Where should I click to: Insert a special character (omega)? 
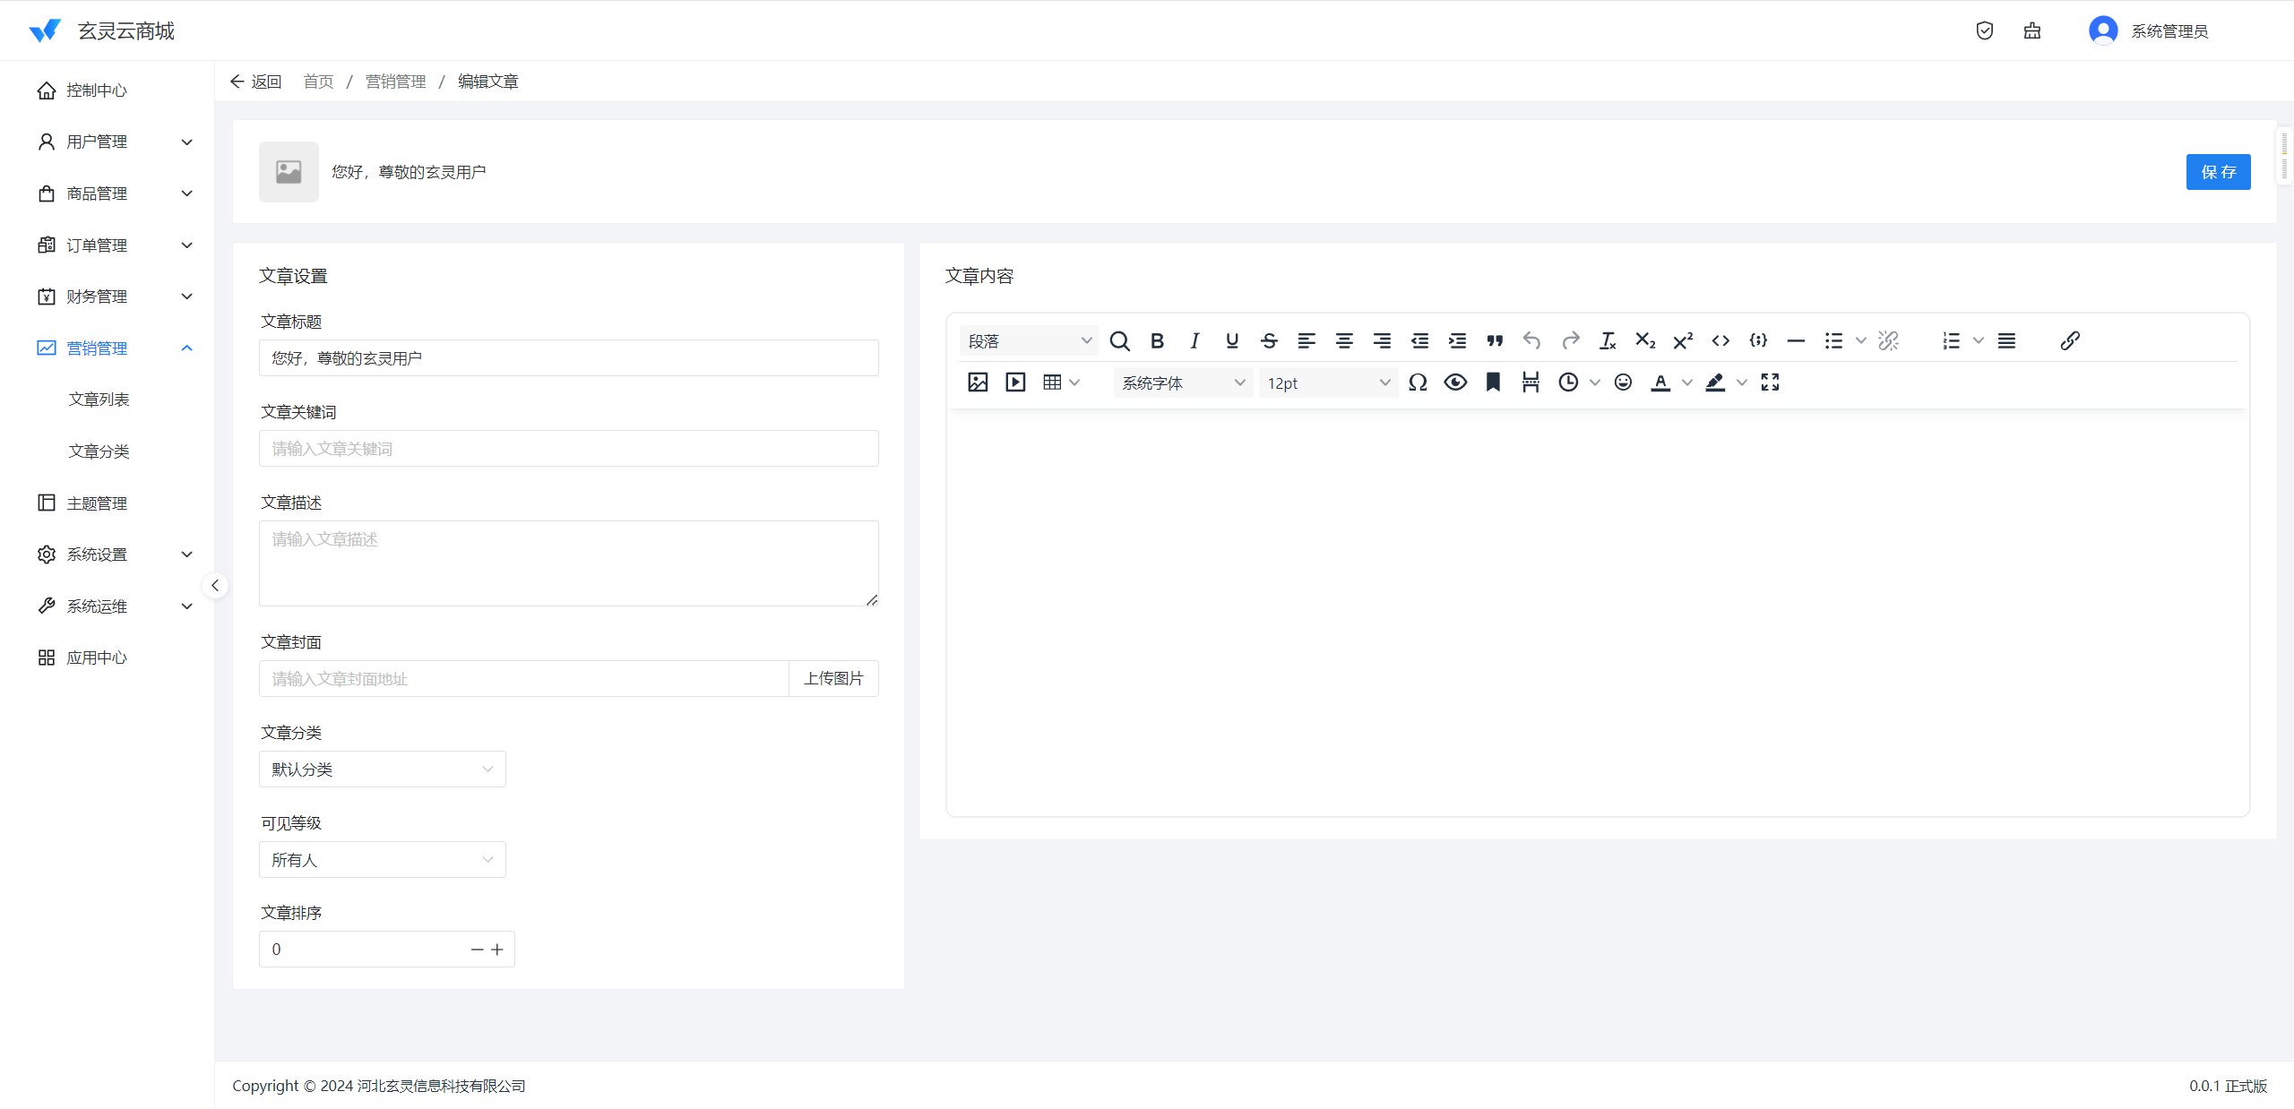tap(1418, 383)
